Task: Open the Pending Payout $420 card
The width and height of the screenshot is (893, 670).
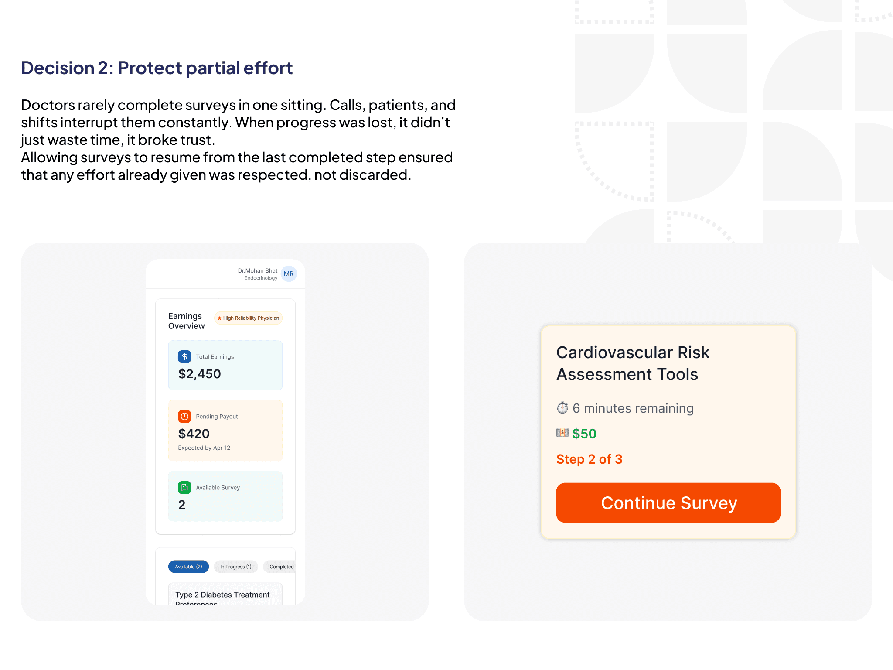Action: [225, 431]
